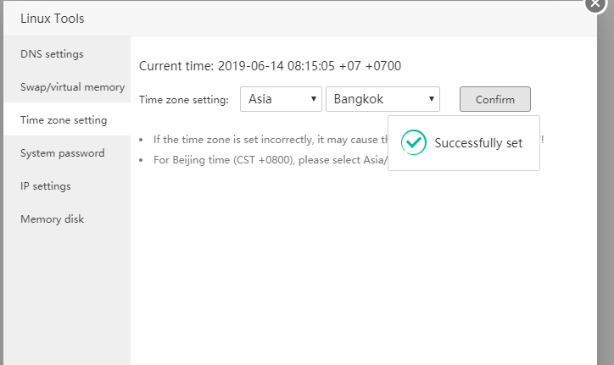Expand the Asia region dropdown
The height and width of the screenshot is (365, 614).
pyautogui.click(x=281, y=99)
